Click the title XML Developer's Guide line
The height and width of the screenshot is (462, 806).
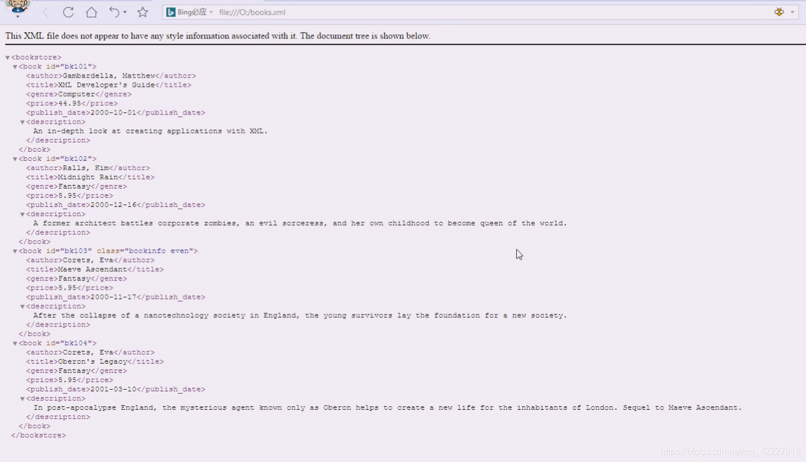[109, 85]
